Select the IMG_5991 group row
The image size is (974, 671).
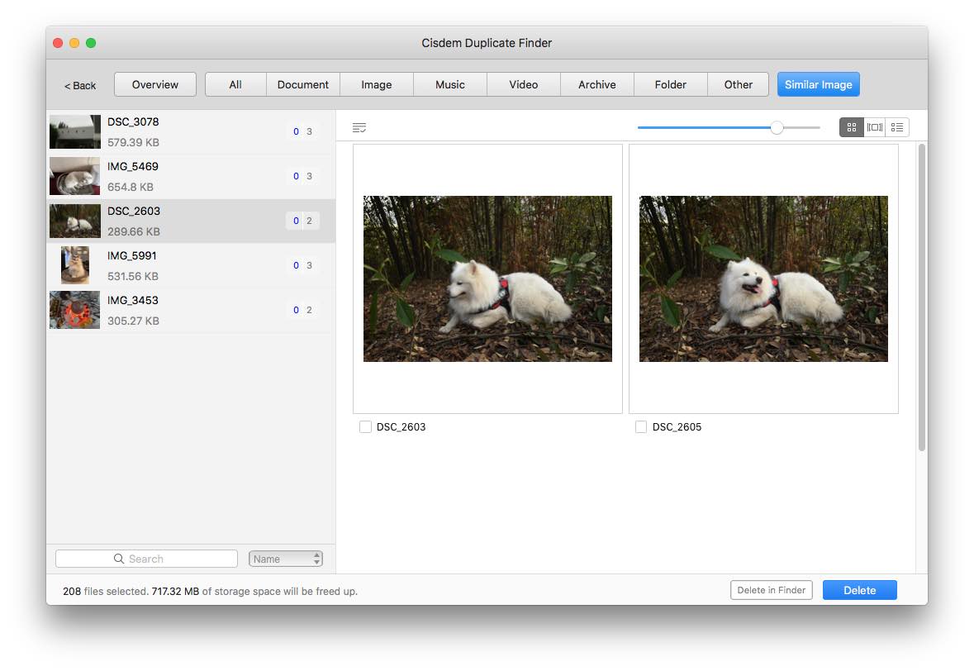192,266
